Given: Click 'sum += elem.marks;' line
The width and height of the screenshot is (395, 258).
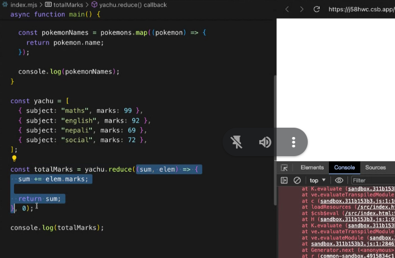Looking at the screenshot, I should tap(53, 179).
